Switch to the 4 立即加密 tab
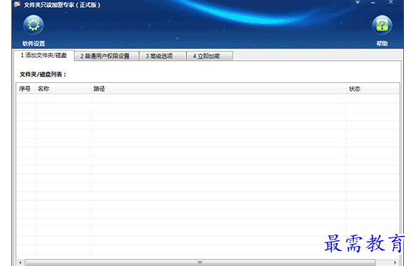 [210, 56]
